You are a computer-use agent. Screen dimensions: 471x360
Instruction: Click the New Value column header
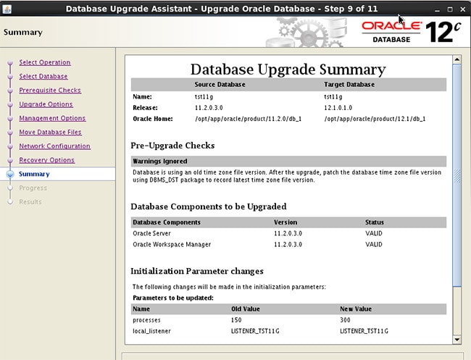click(x=356, y=309)
